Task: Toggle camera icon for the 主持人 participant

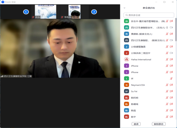Action: tap(171, 28)
